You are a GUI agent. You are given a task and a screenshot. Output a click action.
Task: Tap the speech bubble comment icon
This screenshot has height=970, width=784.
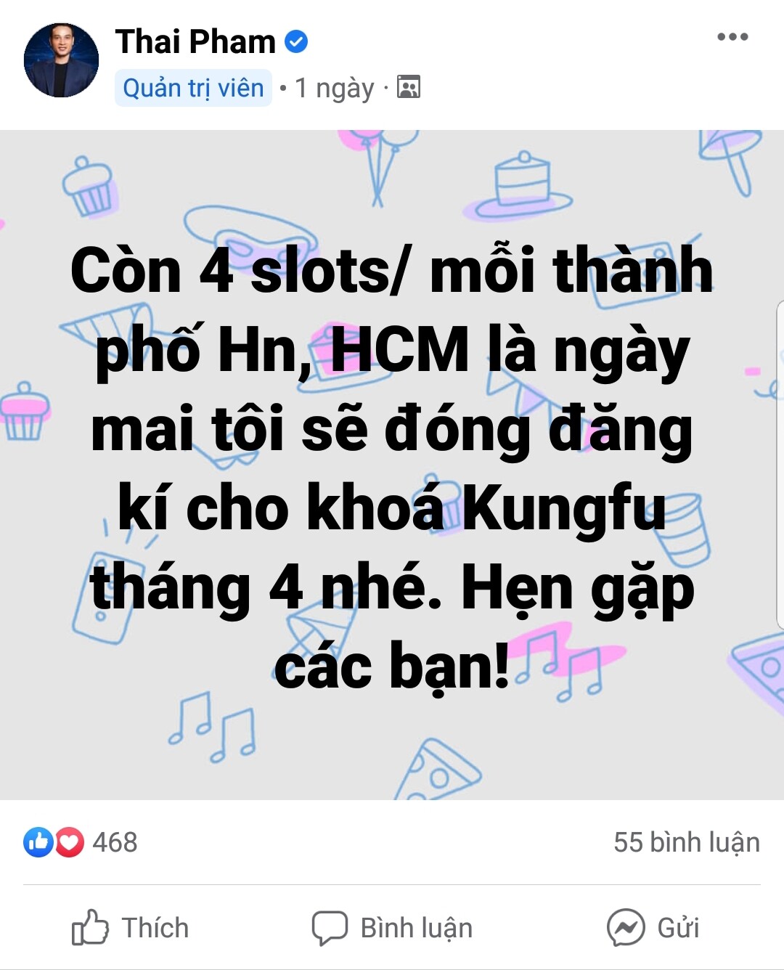(330, 928)
